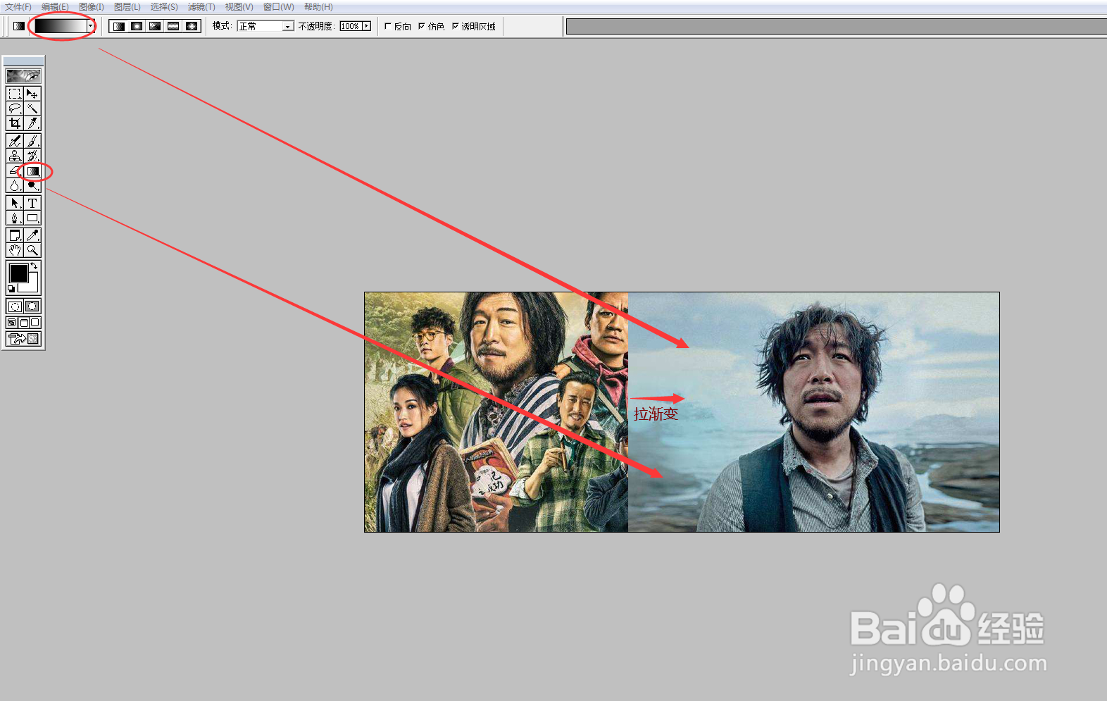Select the Dodge tool
The width and height of the screenshot is (1107, 701).
[x=32, y=185]
